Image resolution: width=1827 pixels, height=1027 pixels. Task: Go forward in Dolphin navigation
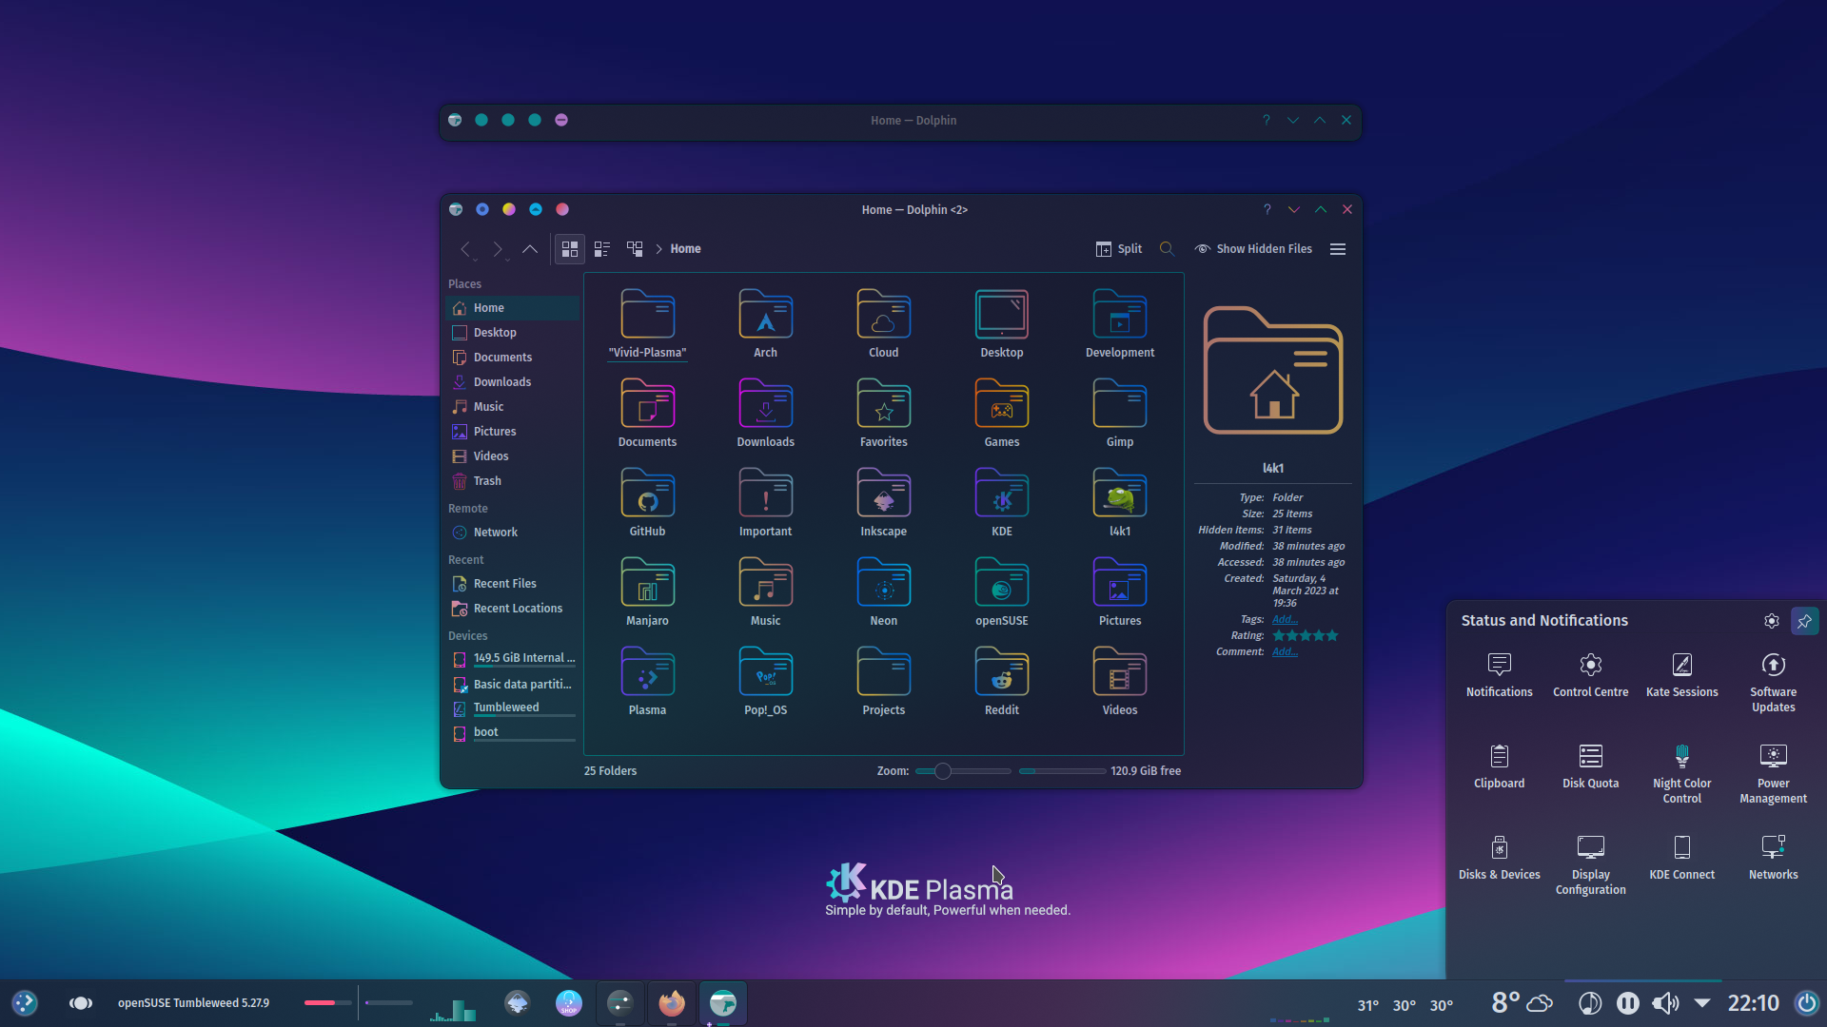pos(497,249)
